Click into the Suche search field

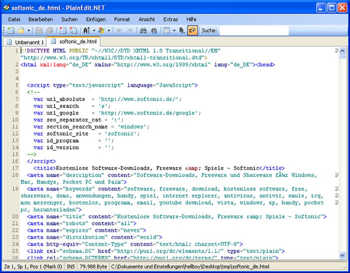254,31
